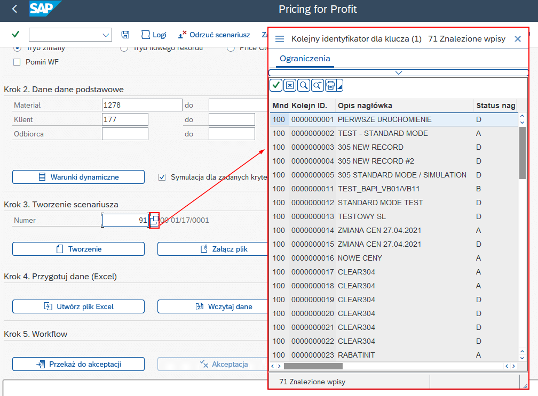The image size is (538, 396).
Task: Select row 0000000014 ZMIANA CEN 27.04.2021
Action: [x=394, y=231]
